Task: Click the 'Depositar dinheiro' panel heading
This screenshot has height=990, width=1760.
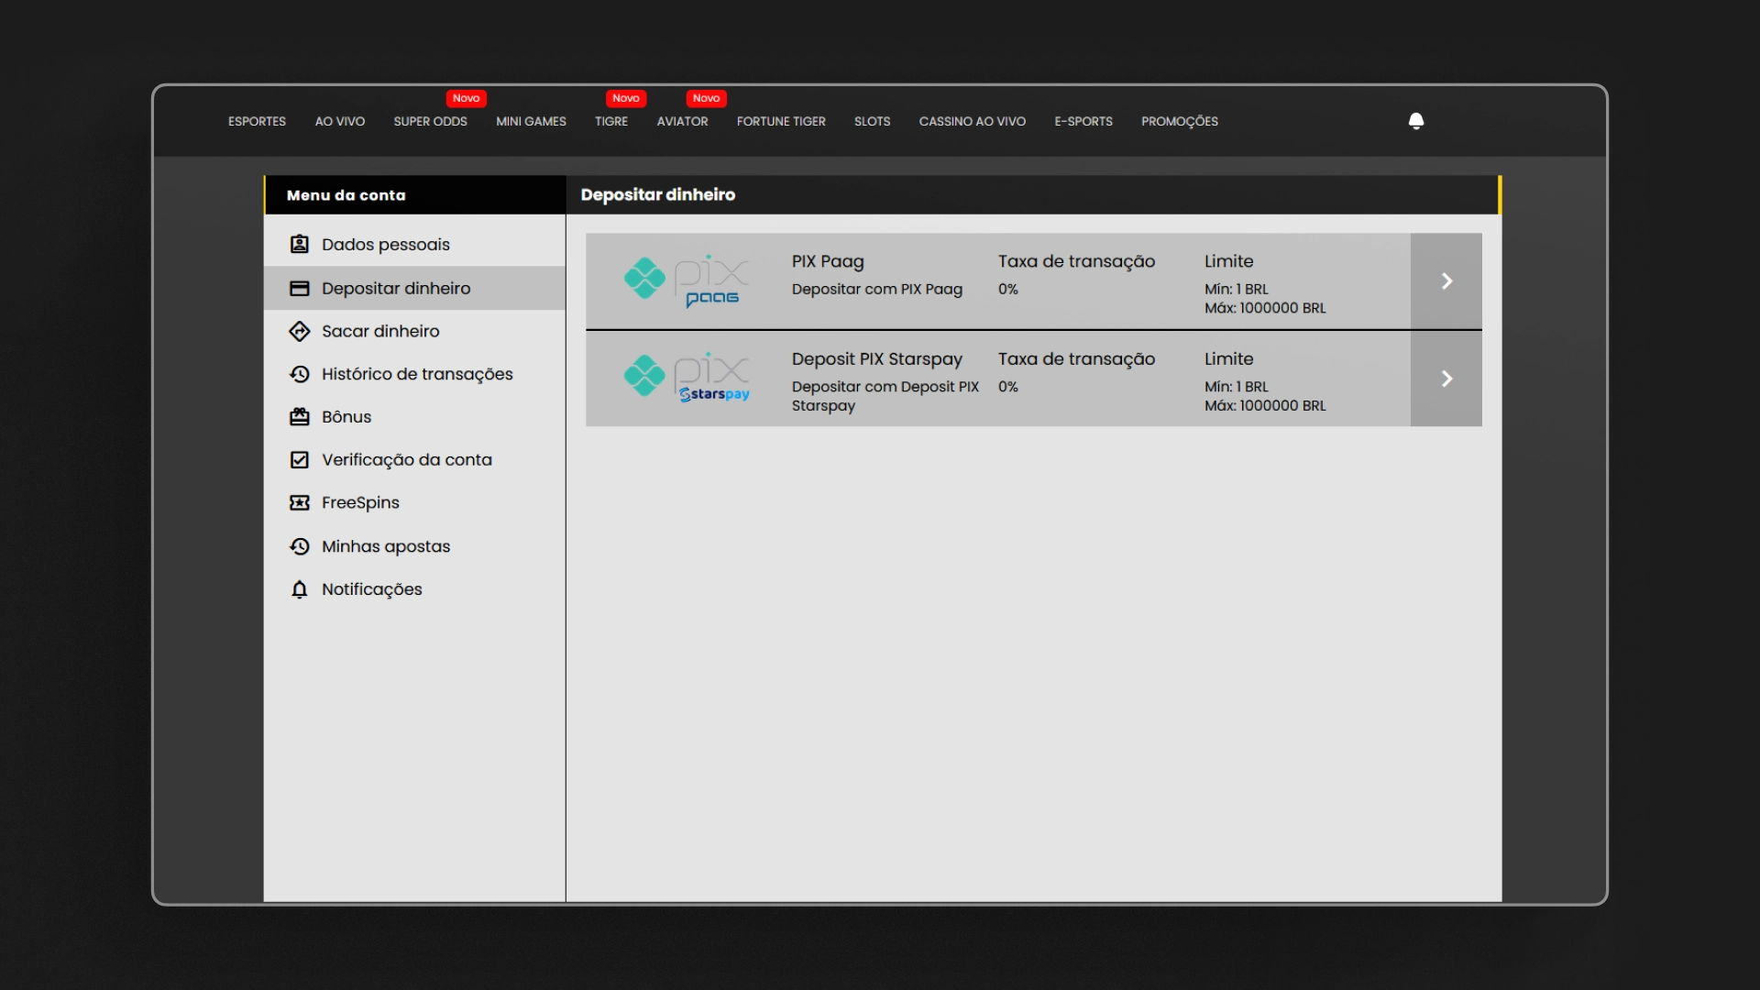Action: [658, 194]
